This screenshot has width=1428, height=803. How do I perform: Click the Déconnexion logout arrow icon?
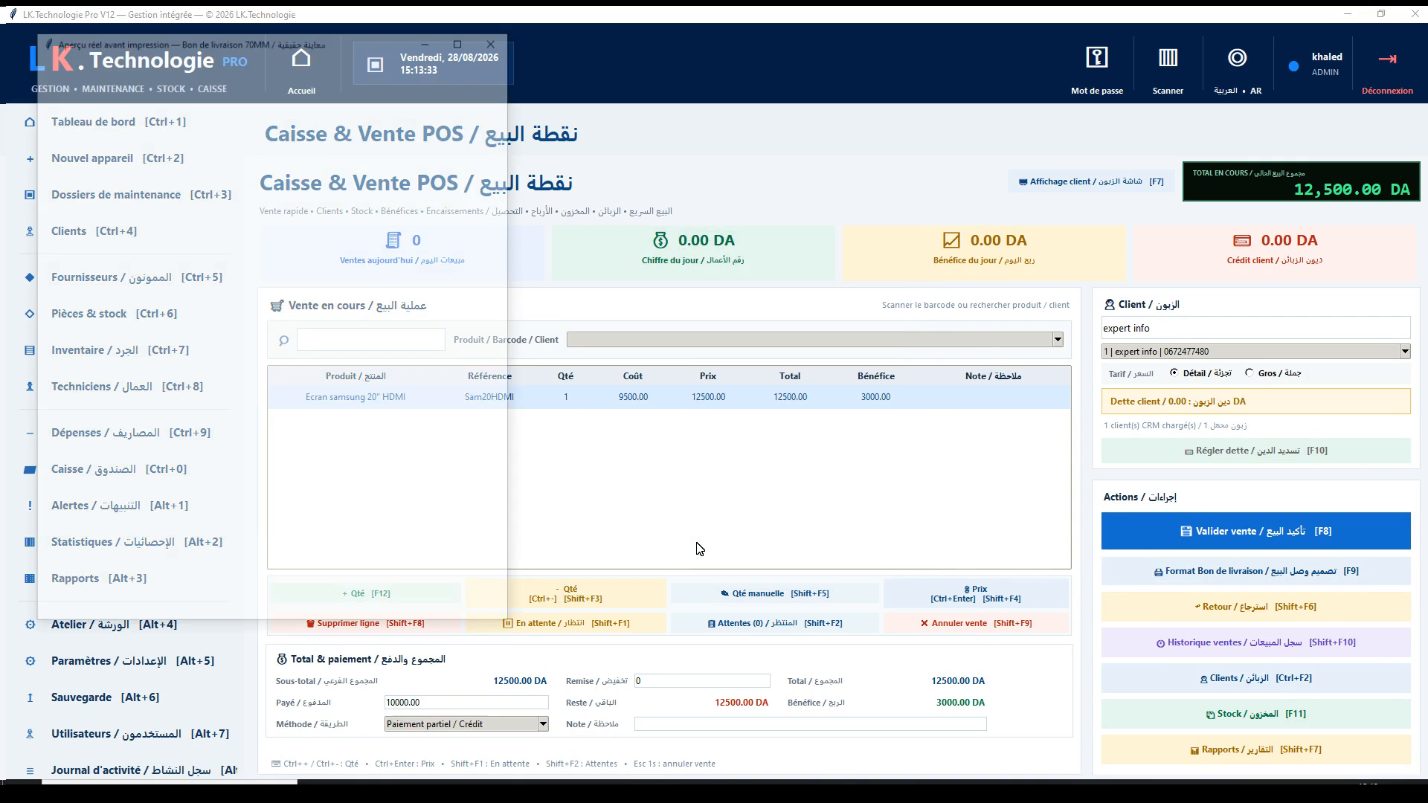[x=1387, y=59]
